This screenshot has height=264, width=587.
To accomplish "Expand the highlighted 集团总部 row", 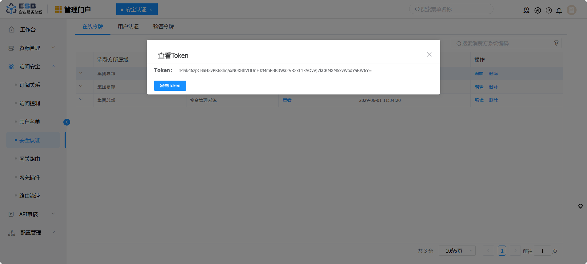I will (x=81, y=73).
